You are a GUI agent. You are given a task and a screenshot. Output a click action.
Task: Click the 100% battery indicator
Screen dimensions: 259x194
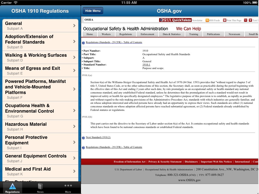251,3
